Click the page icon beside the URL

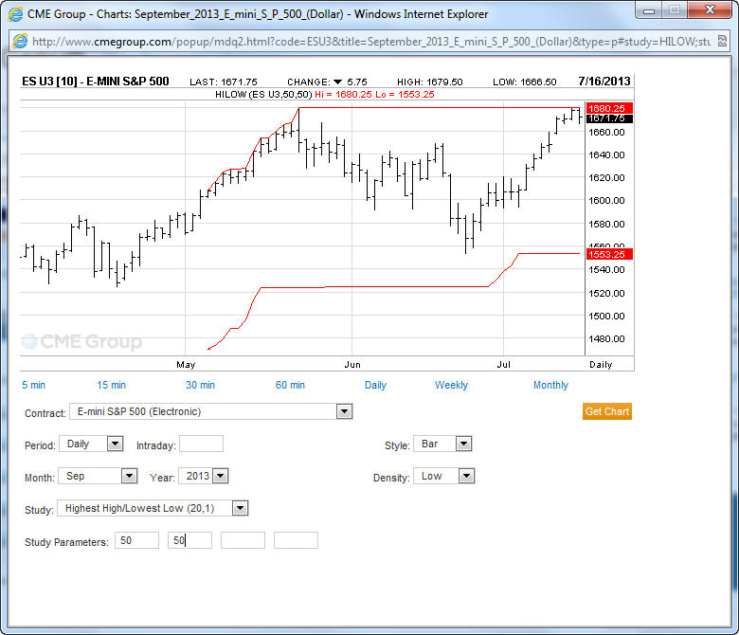click(x=20, y=41)
